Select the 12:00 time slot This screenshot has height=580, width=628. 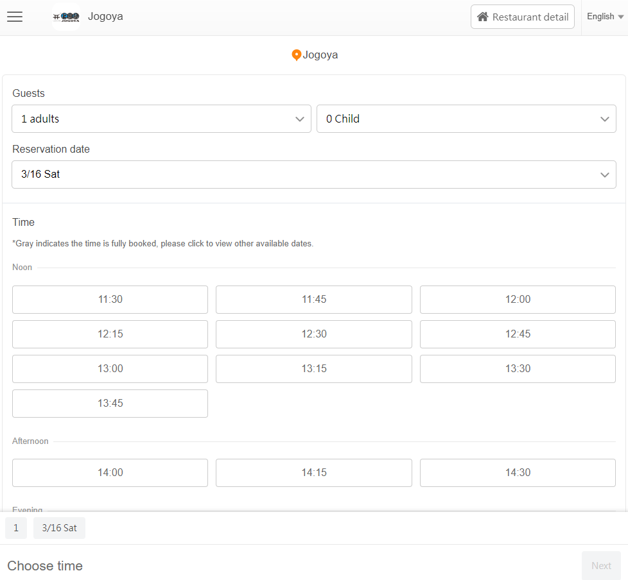518,300
